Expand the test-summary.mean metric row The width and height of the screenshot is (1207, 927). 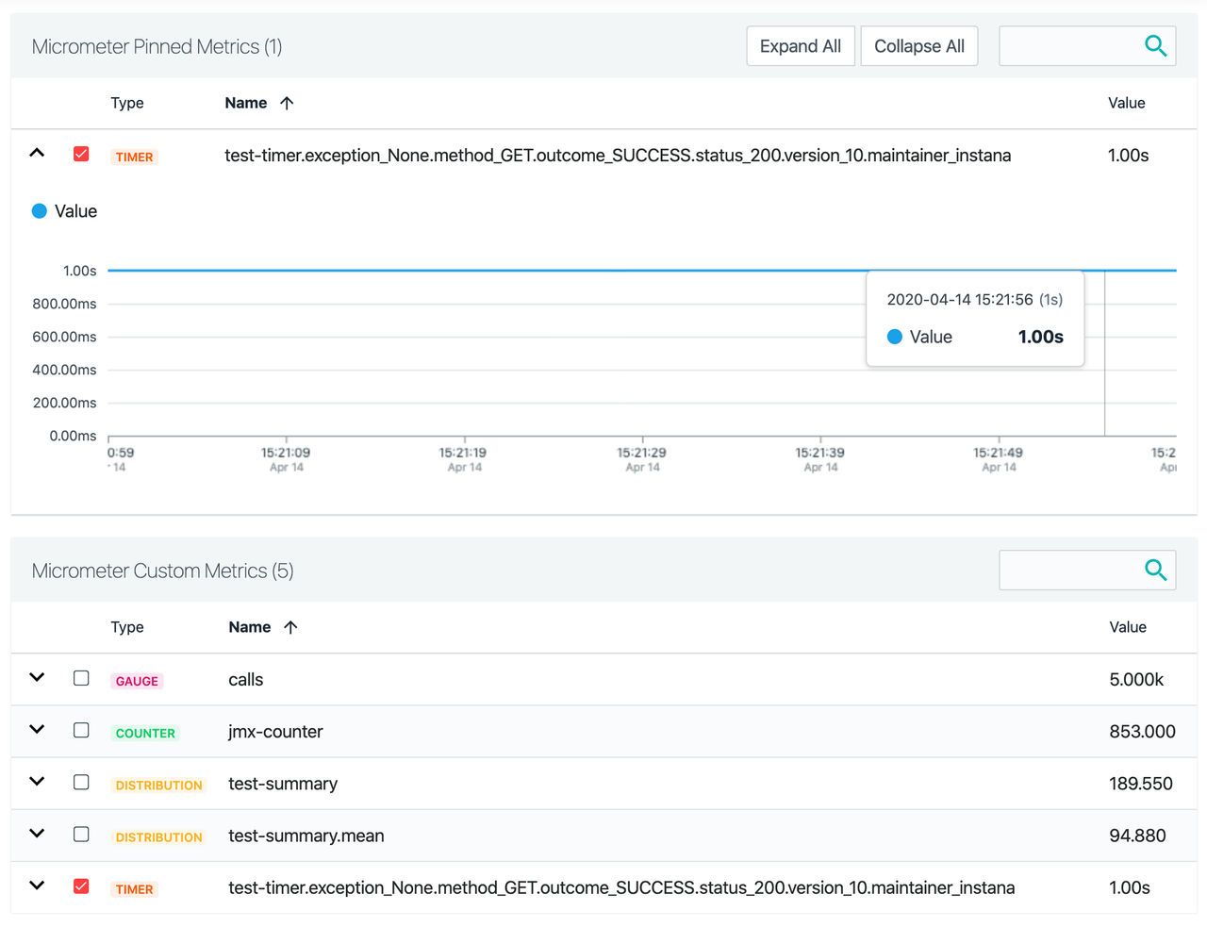pos(37,833)
